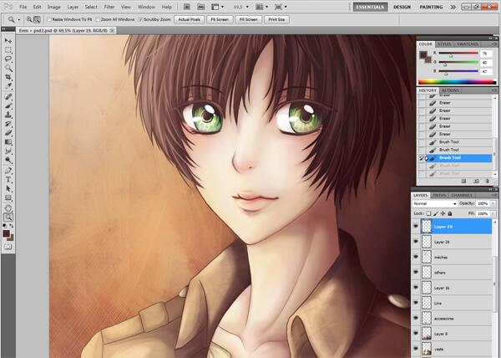This screenshot has width=501, height=358.
Task: Hide Layer 24 with eye icon
Action: click(x=416, y=242)
